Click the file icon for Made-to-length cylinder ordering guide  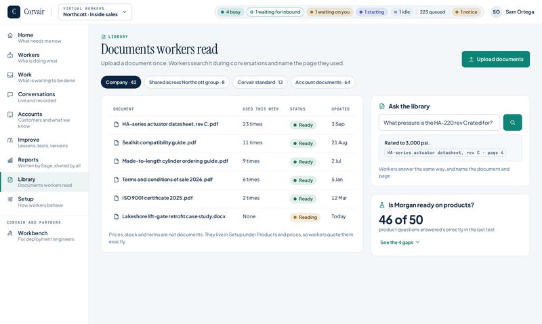coord(117,161)
